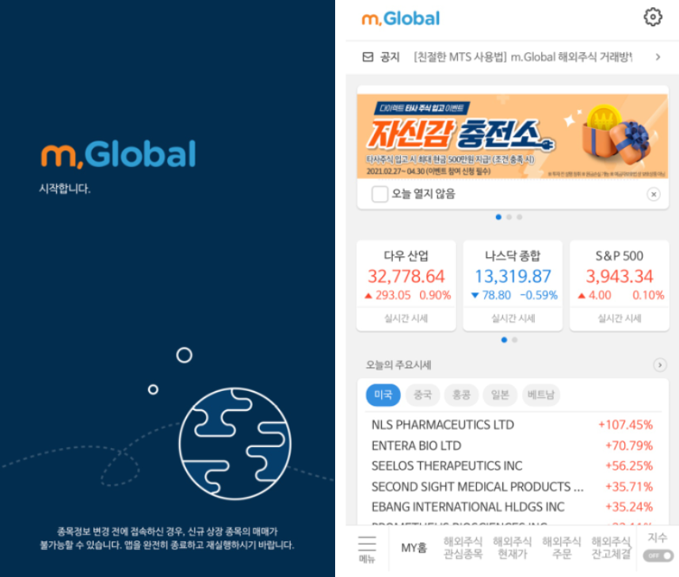Screen dimensions: 679x577
Task: Open the S&P 500 index card
Action: click(620, 286)
